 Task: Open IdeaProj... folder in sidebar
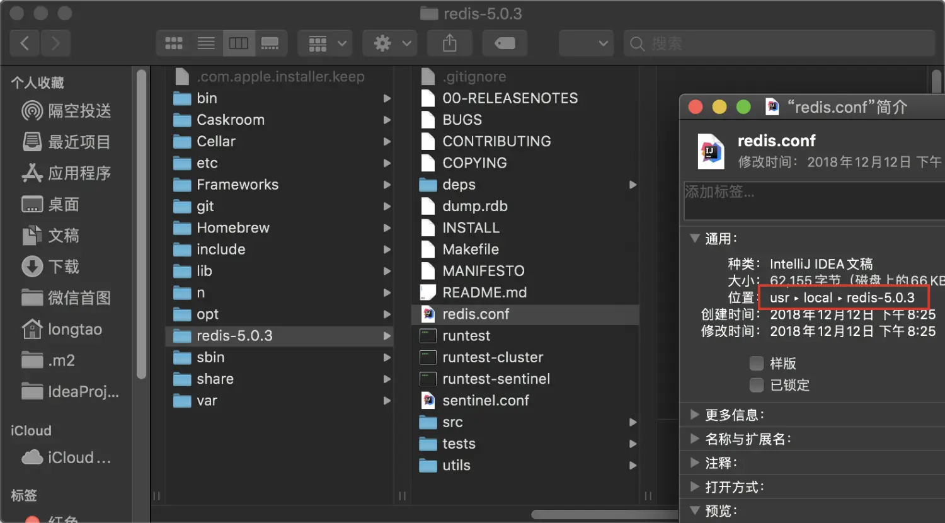pyautogui.click(x=70, y=391)
